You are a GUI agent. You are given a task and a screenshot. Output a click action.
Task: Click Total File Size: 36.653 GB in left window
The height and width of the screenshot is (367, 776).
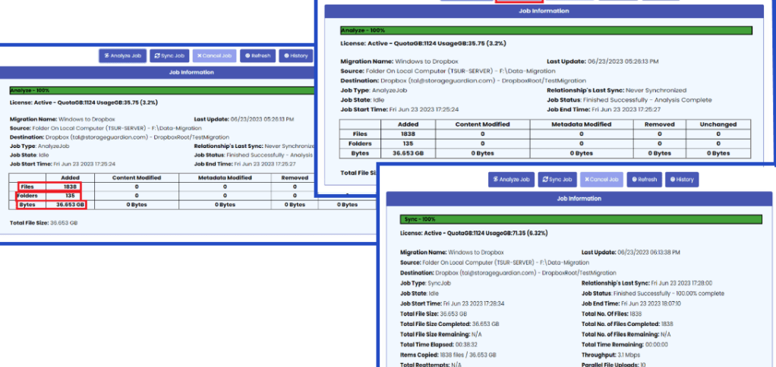[43, 223]
